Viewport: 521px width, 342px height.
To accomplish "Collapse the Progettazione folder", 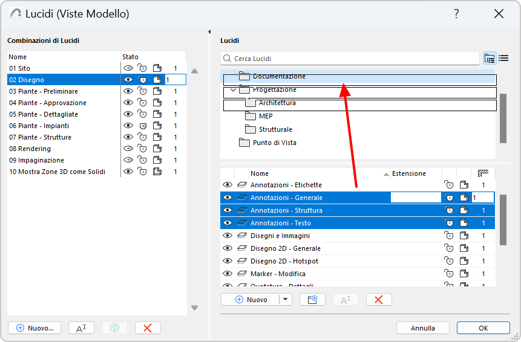I will 234,90.
